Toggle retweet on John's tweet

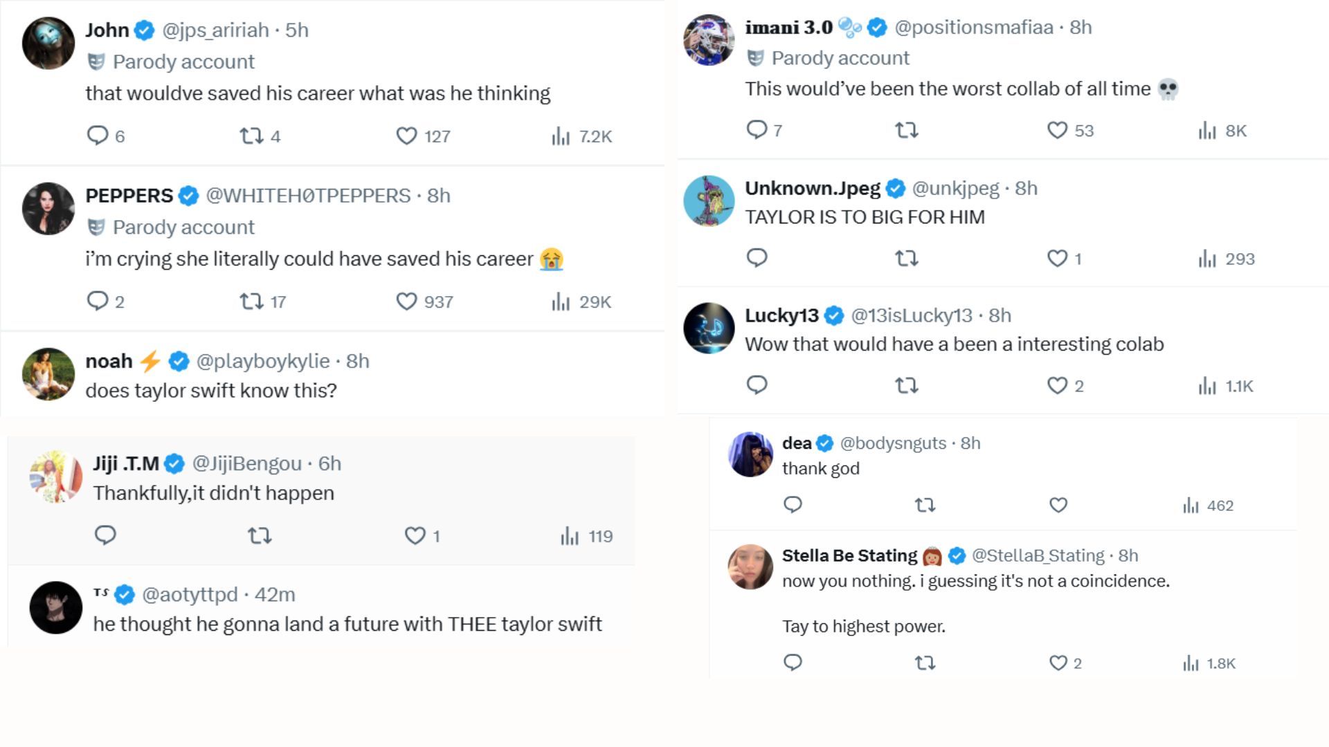251,136
